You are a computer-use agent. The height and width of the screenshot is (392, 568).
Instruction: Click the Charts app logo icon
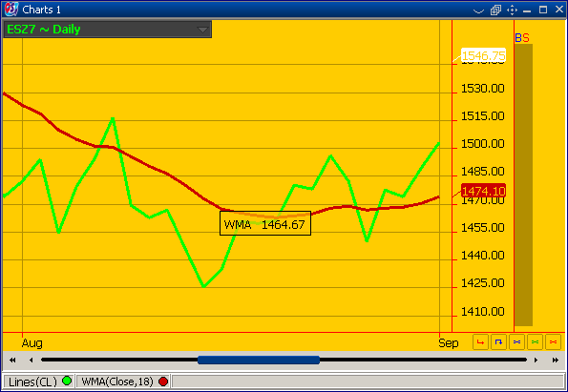(x=11, y=10)
